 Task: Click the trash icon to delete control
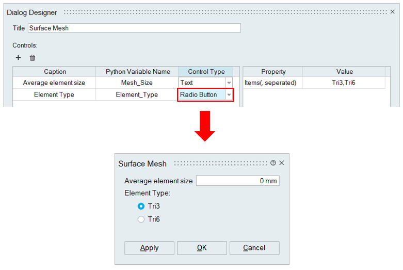pyautogui.click(x=33, y=58)
